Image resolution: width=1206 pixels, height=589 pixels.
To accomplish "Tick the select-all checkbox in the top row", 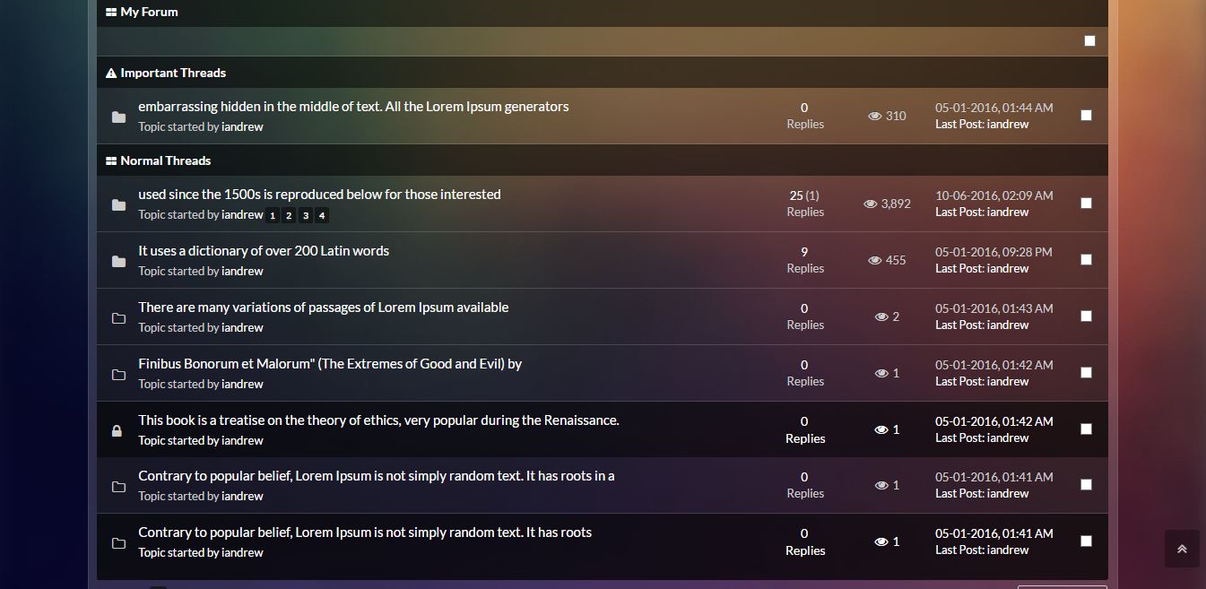I will [x=1089, y=40].
